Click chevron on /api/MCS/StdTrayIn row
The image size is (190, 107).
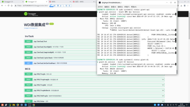coord(163,96)
